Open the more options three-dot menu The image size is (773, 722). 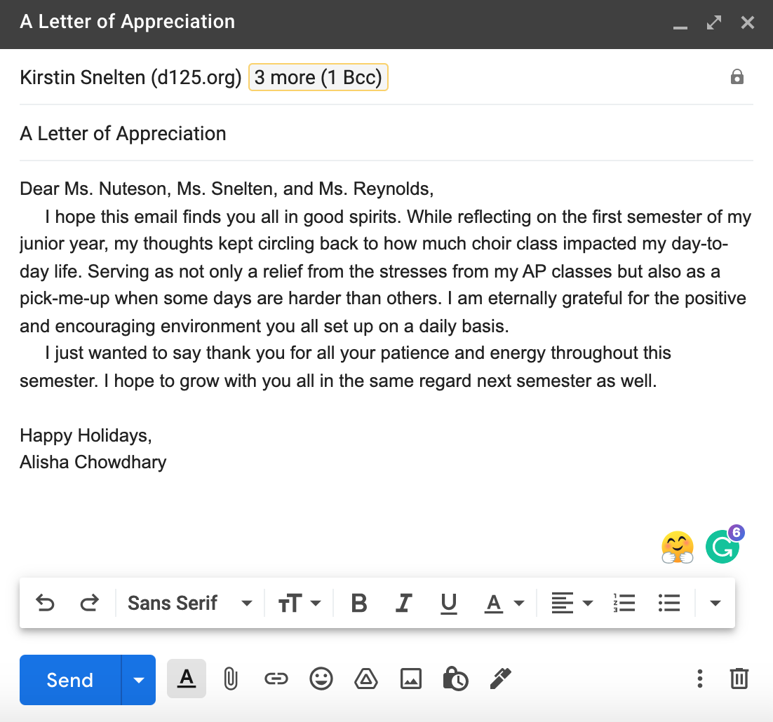699,679
